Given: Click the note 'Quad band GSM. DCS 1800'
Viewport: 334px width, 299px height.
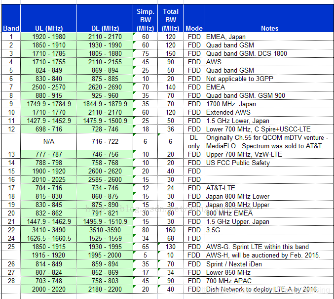Looking at the screenshot, I should pos(269,53).
